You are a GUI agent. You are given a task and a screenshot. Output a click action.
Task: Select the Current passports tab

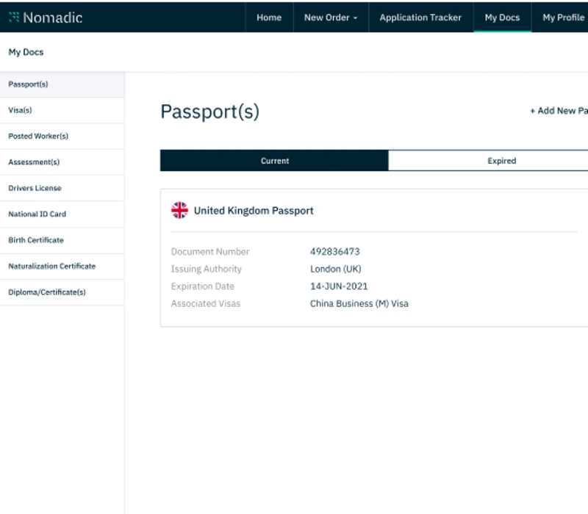(274, 161)
